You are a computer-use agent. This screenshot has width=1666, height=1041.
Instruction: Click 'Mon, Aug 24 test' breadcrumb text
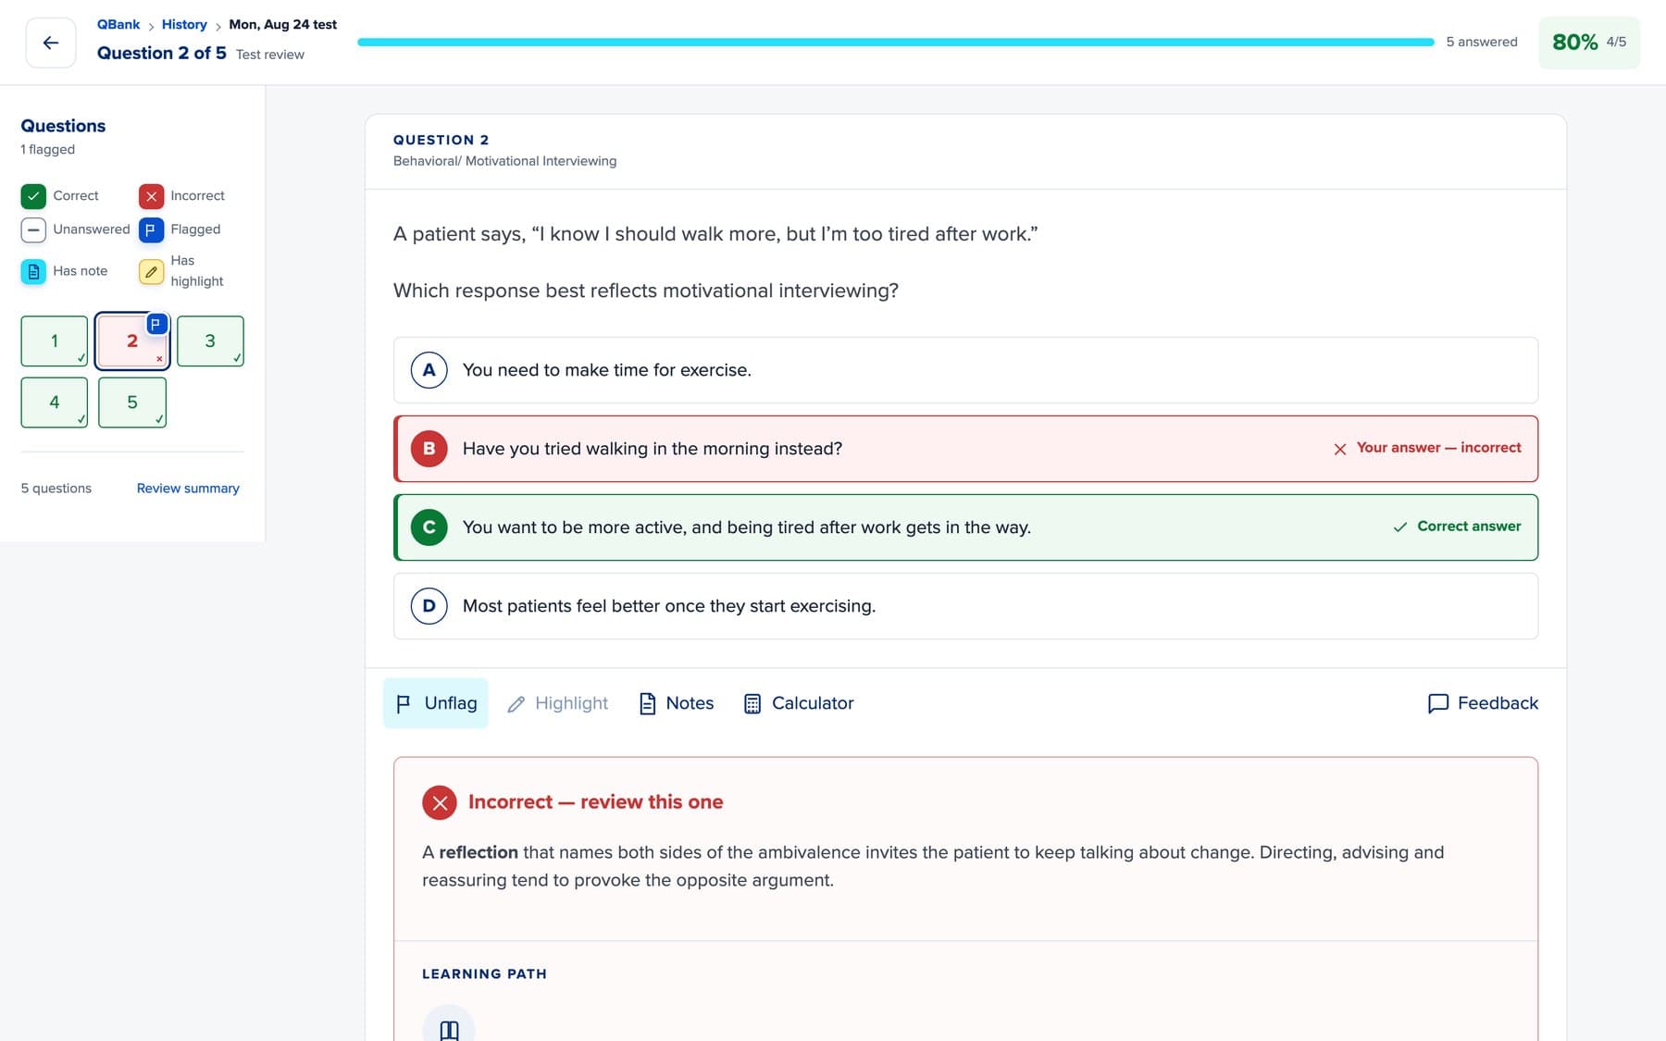click(x=283, y=24)
